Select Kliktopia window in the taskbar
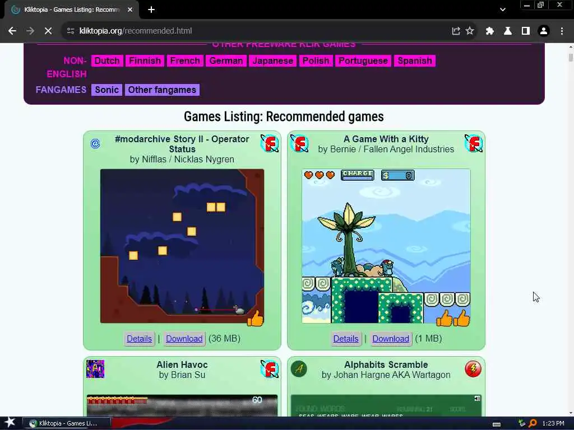The image size is (574, 430). pos(67,423)
